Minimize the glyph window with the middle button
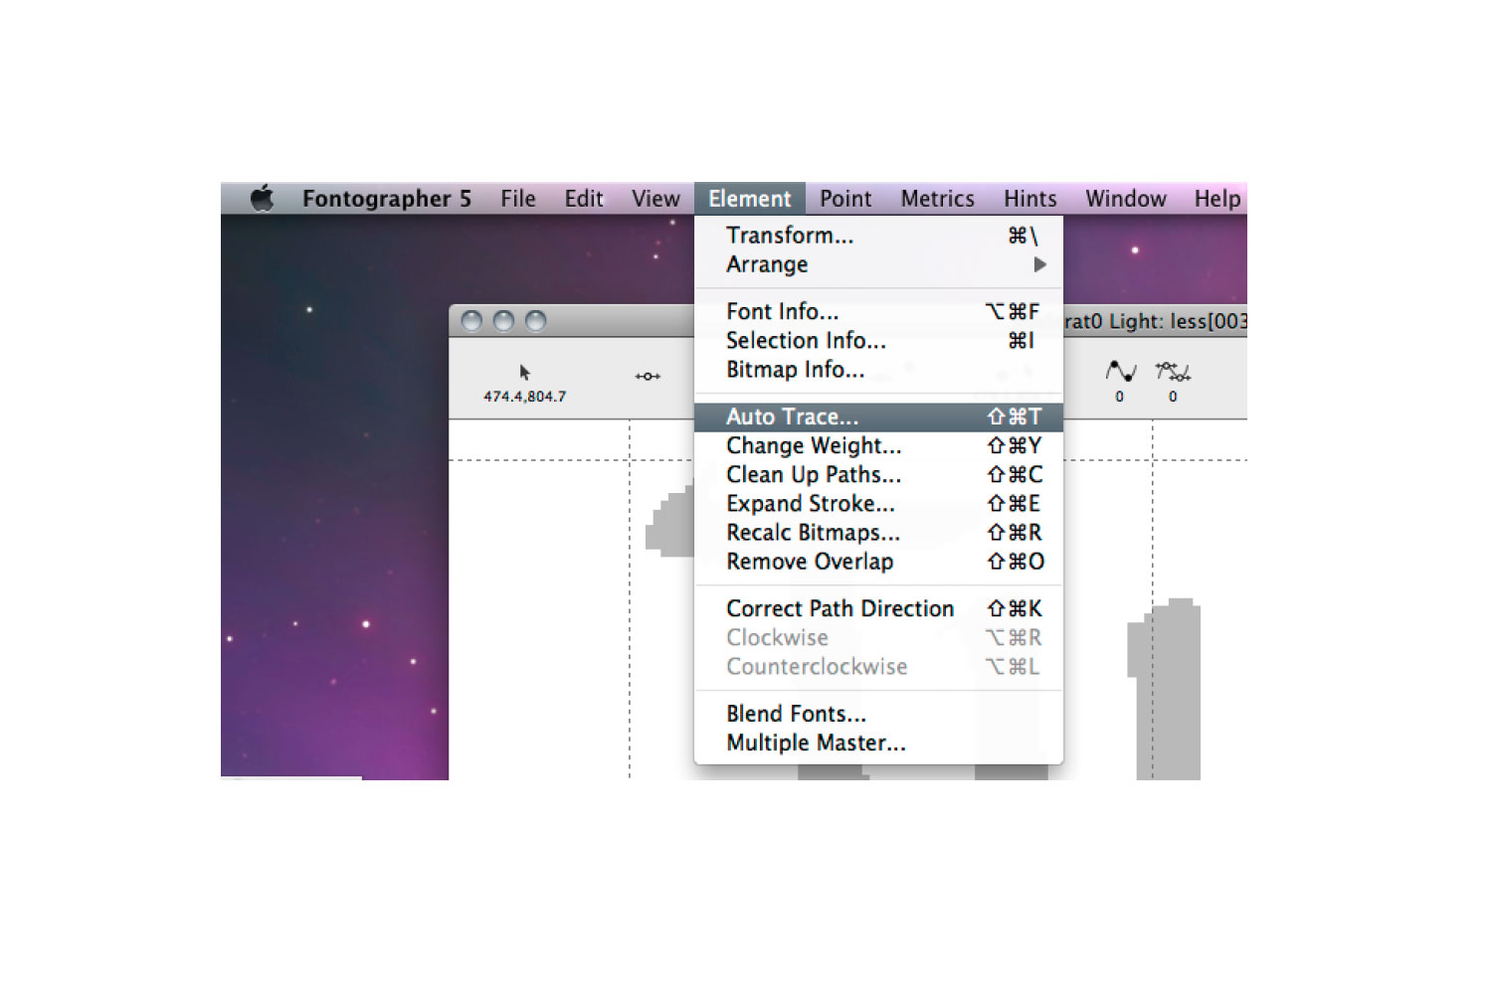Viewport: 1492px width, 994px height. (x=504, y=321)
